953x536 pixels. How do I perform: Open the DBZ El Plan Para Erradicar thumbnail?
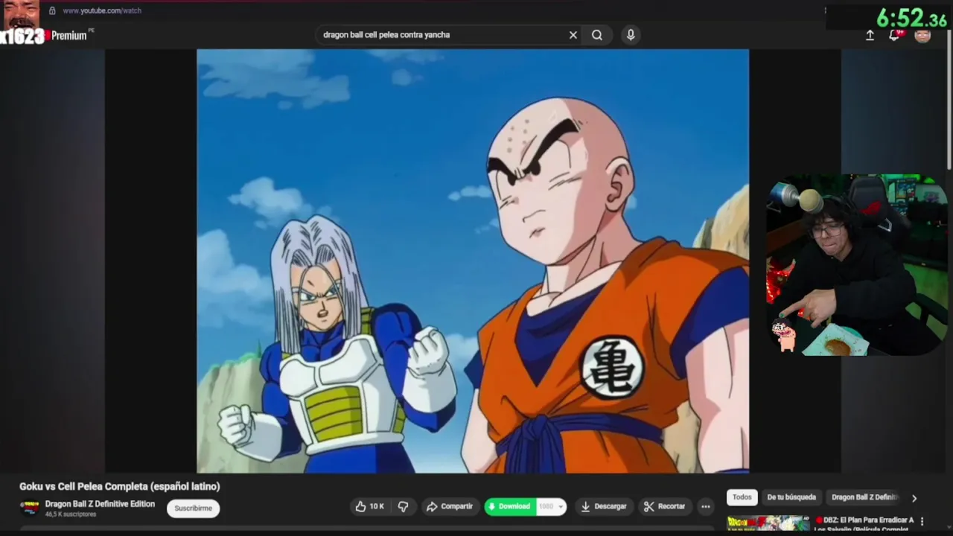tap(768, 523)
